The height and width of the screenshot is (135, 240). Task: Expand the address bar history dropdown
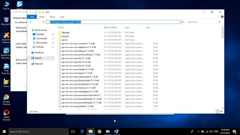(180, 22)
